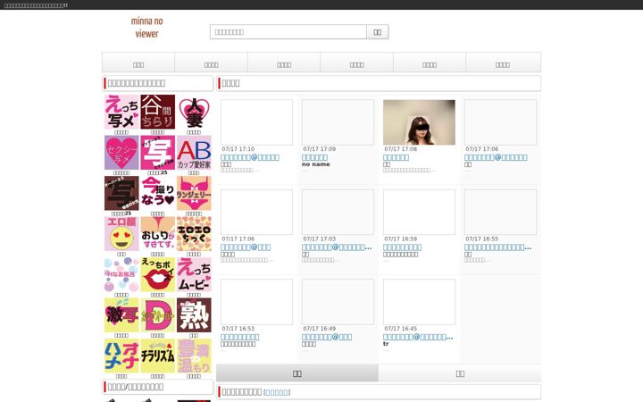Open the thumbnail of the 07/17 16:53 post
Image resolution: width=643 pixels, height=402 pixels.
tap(256, 302)
